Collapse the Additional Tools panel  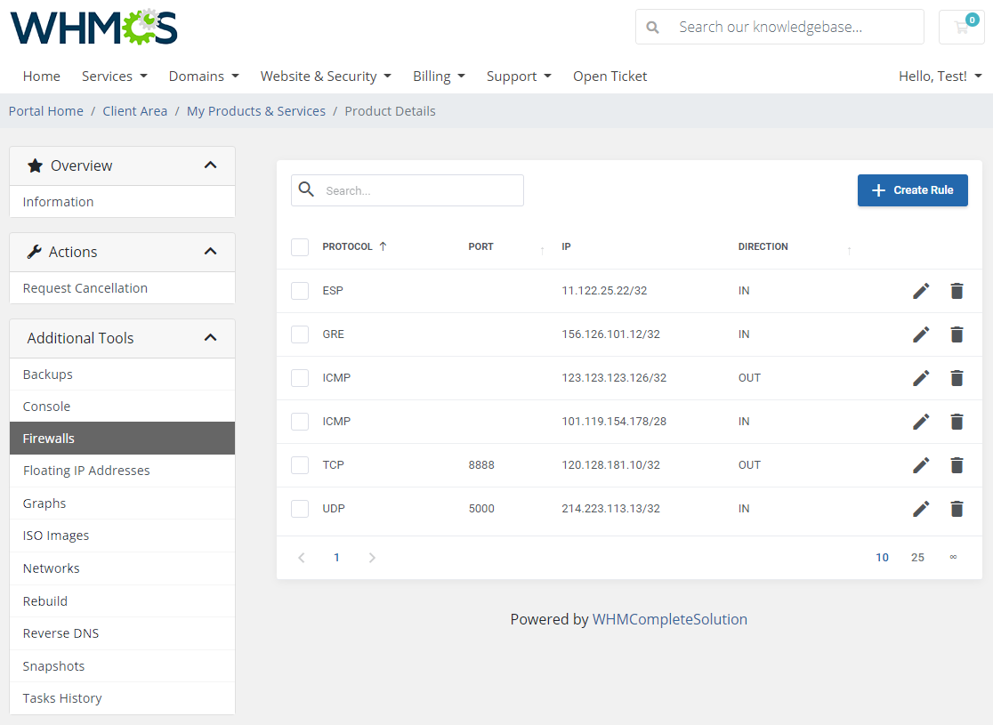tap(211, 338)
